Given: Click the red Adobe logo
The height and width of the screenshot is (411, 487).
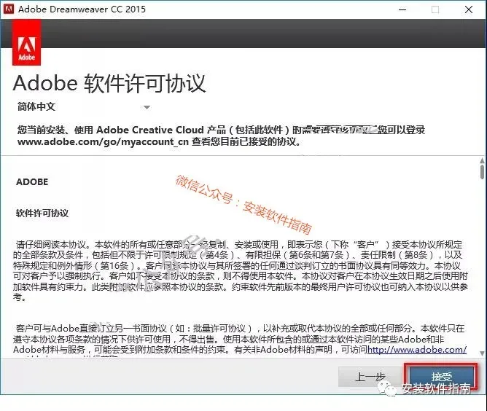Looking at the screenshot, I should (27, 43).
